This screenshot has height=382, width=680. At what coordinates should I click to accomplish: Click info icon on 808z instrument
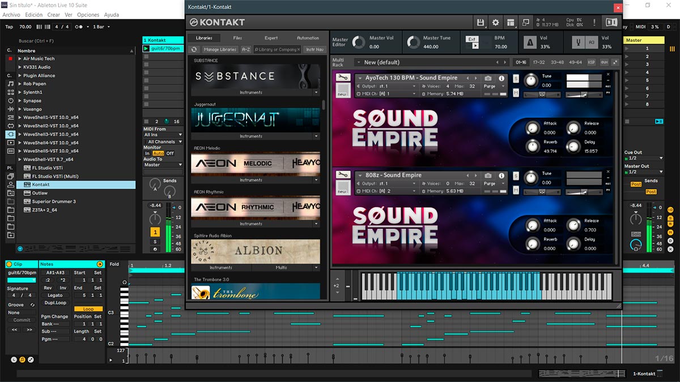tap(501, 175)
